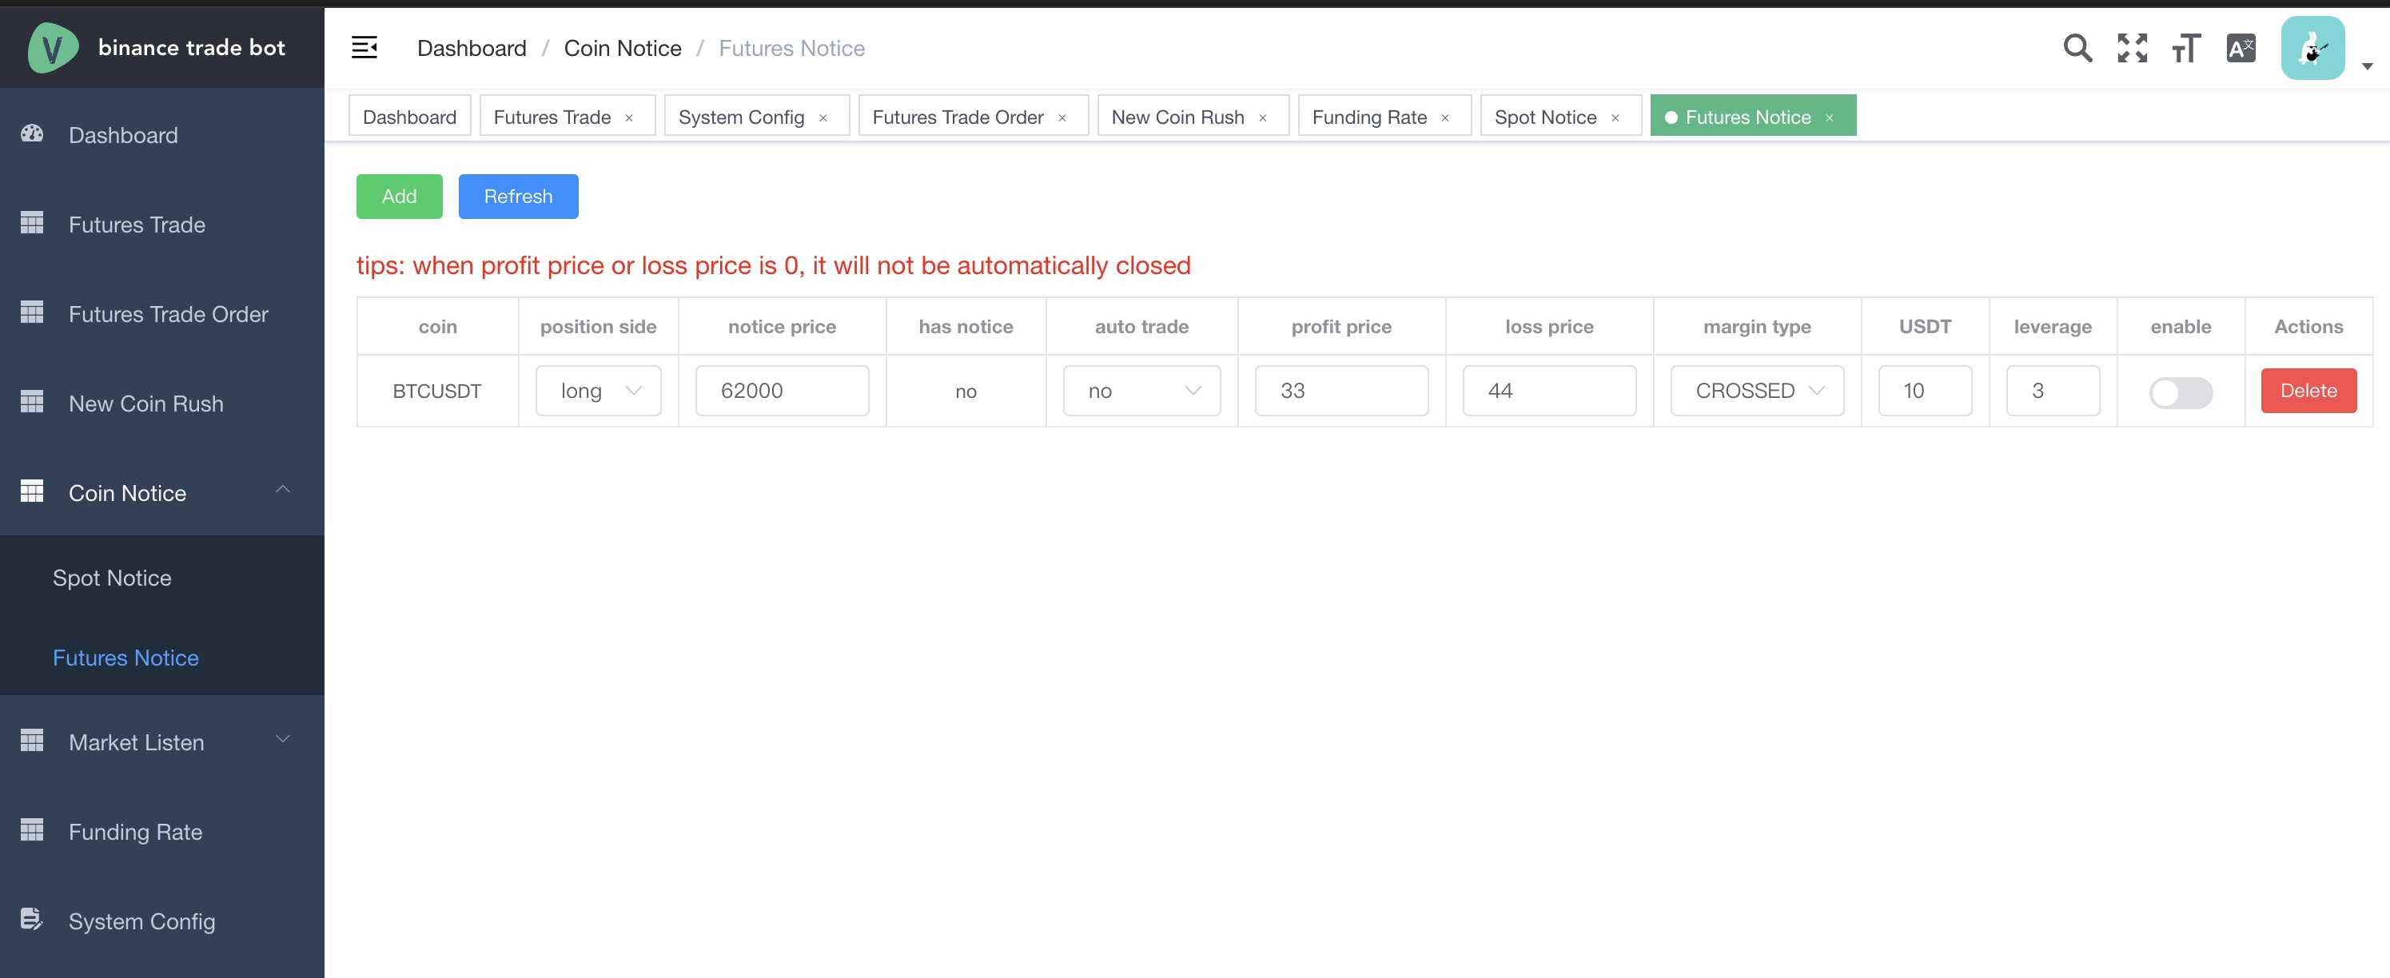Viewport: 2390px width, 978px height.
Task: Click the System Config sidebar icon
Action: pos(33,919)
